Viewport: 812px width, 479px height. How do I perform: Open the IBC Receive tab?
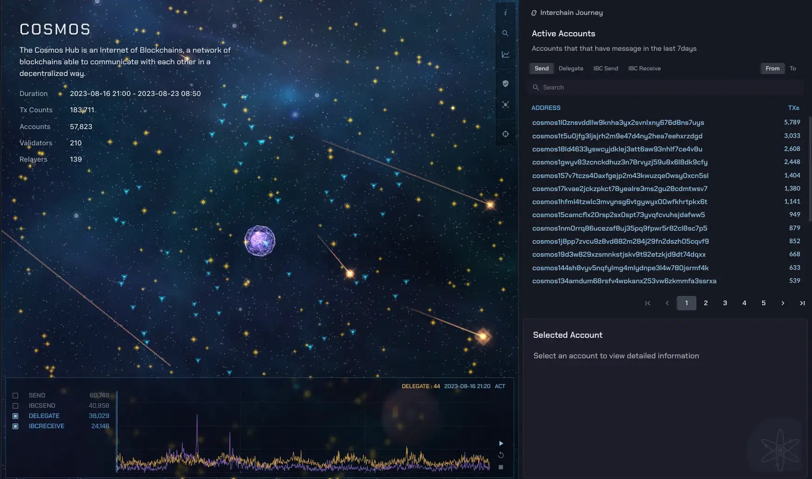pos(644,68)
